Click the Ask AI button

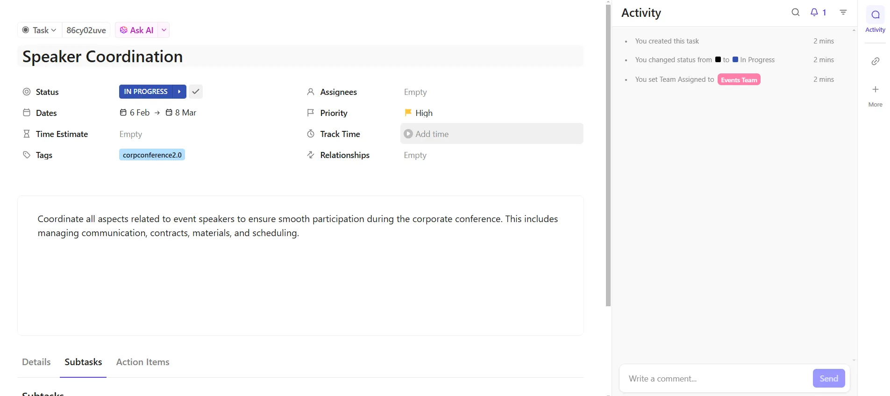pyautogui.click(x=136, y=30)
